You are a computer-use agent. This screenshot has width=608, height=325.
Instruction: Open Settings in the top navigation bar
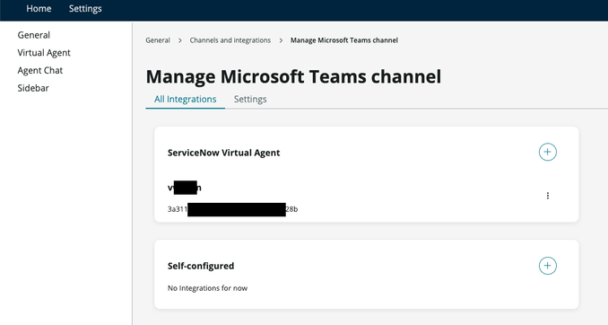85,9
